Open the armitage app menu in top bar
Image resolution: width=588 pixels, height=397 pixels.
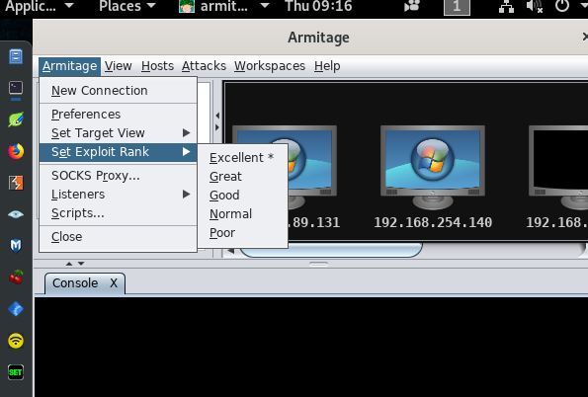click(224, 6)
